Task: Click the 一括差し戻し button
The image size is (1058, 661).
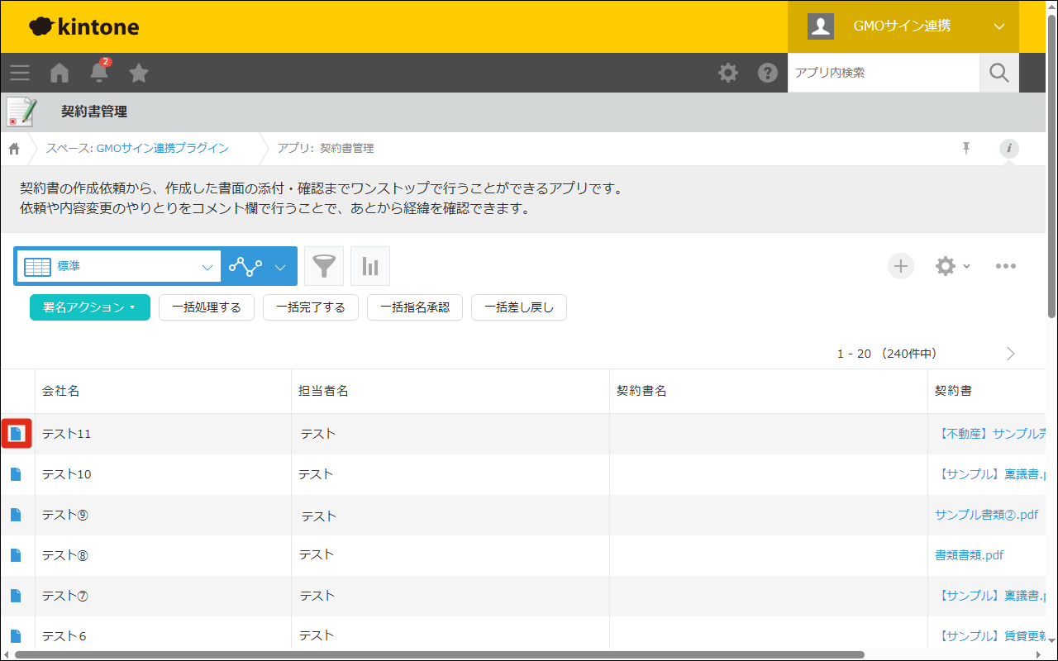Action: 519,307
